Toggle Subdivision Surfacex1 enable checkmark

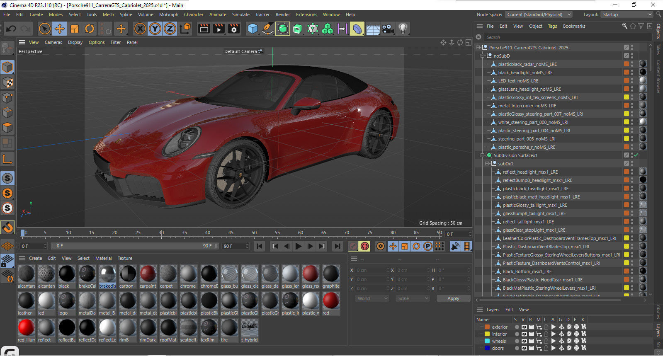tap(636, 155)
